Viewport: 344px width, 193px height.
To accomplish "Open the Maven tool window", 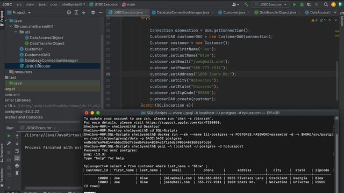I will coord(342,19).
